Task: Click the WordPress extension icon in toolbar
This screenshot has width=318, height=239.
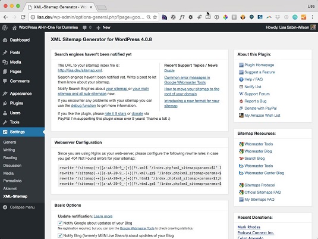Action: click(x=173, y=17)
